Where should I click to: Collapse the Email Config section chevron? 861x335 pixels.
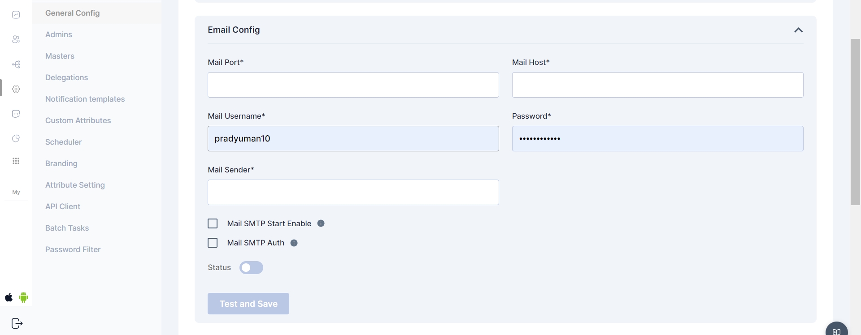(798, 30)
